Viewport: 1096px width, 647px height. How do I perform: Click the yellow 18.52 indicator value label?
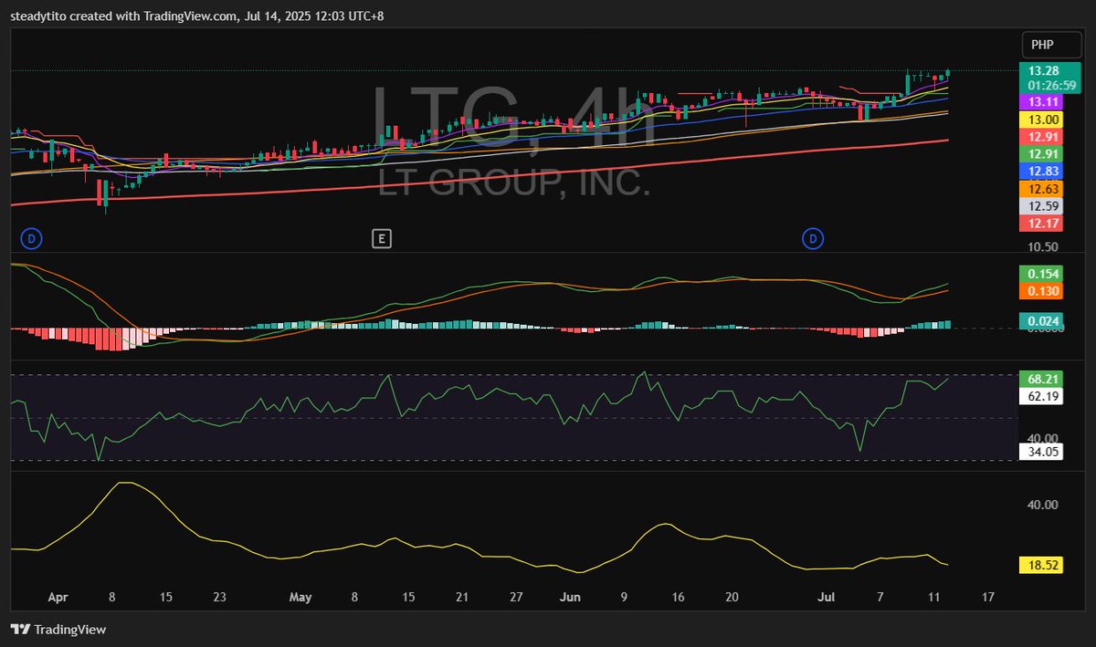[1042, 566]
